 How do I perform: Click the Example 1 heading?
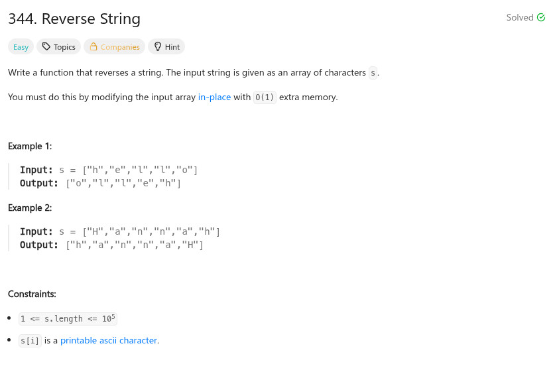[x=30, y=147]
